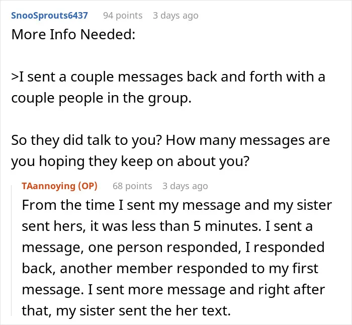This screenshot has height=325, width=352.
Task: Click the line couple people in the group.
Action: tap(101, 98)
